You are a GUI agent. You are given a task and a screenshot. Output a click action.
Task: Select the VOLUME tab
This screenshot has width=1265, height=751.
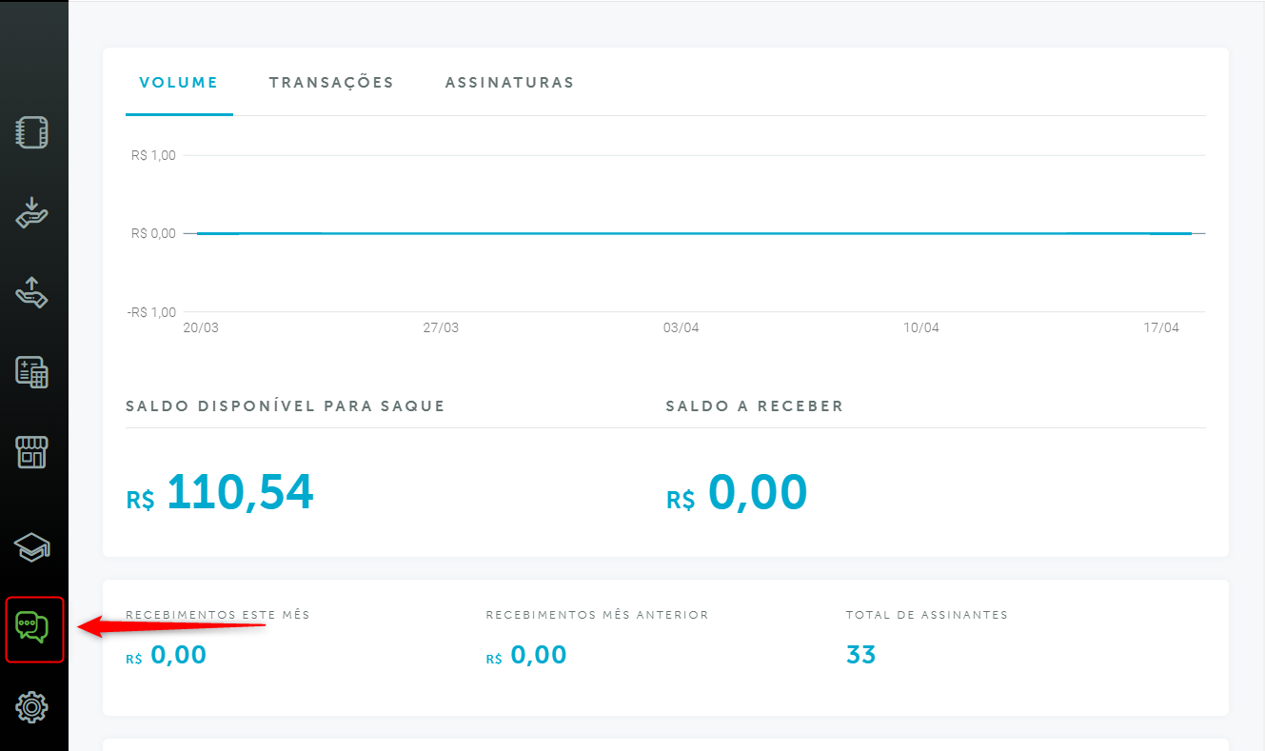click(x=179, y=83)
